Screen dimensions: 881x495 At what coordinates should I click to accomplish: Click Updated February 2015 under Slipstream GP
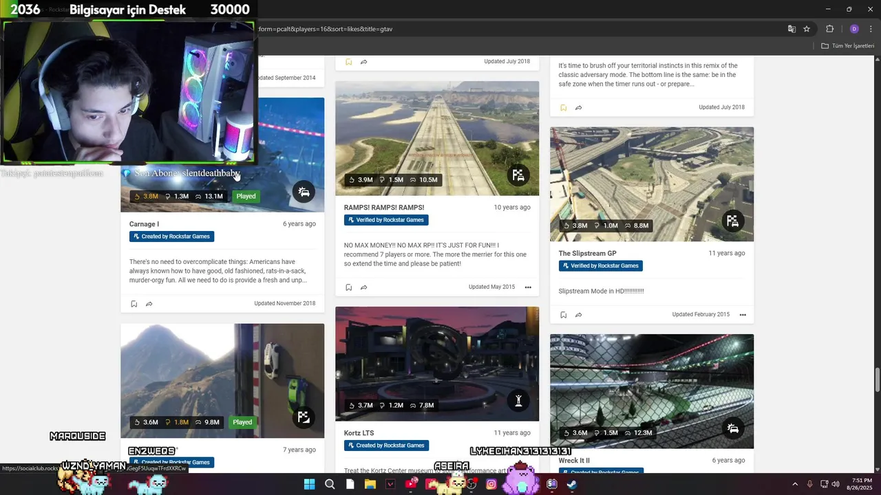coord(701,315)
